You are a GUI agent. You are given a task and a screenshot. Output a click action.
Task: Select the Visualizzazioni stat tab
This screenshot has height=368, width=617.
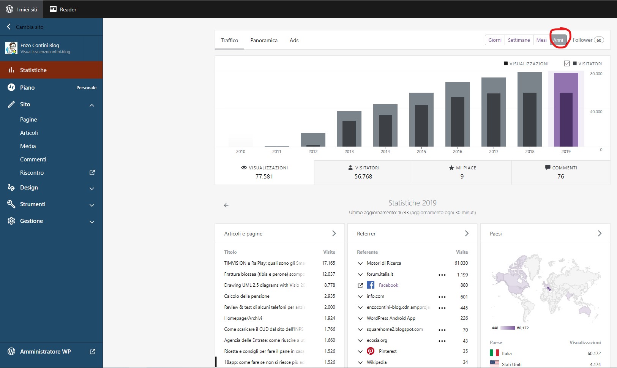(x=264, y=172)
